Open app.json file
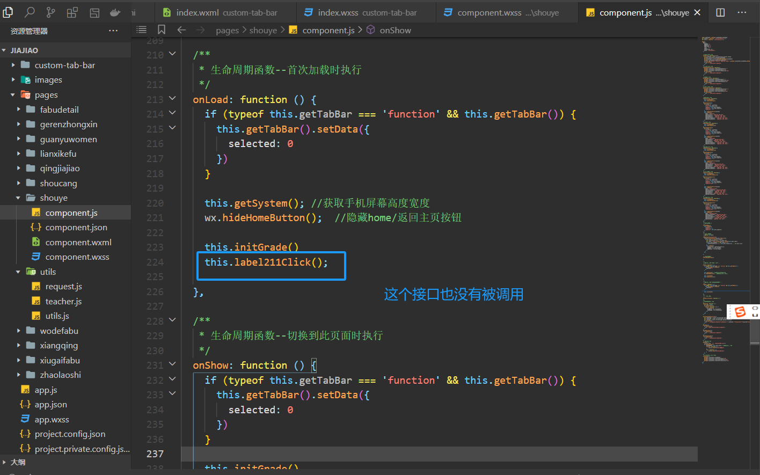 click(x=65, y=405)
